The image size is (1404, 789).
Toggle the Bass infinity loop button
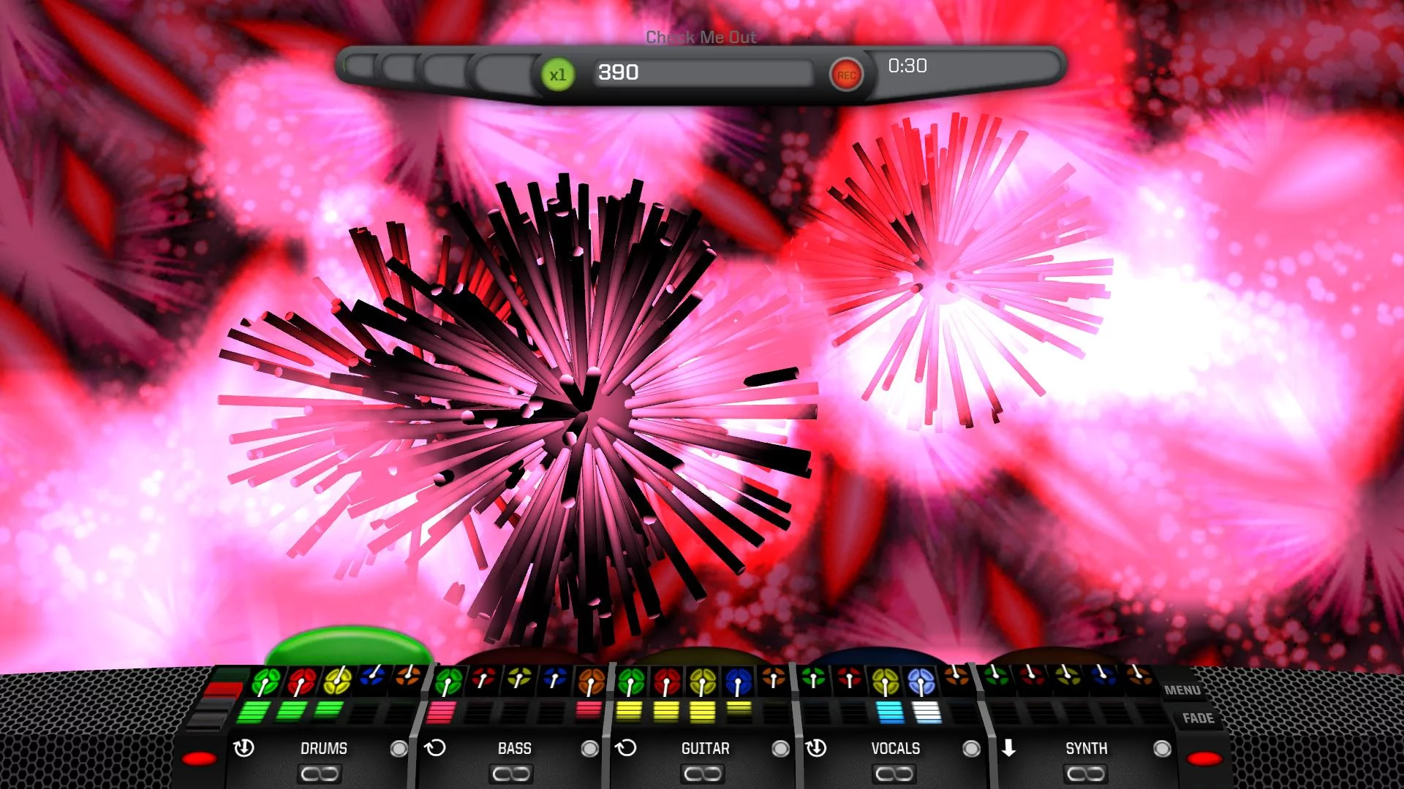pyautogui.click(x=511, y=774)
